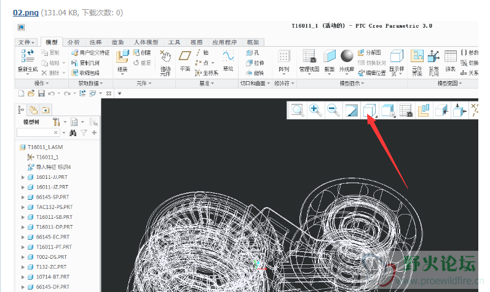490x292 pixels.
Task: Click the Appearance Gallery sphere icon
Action: pyautogui.click(x=347, y=56)
